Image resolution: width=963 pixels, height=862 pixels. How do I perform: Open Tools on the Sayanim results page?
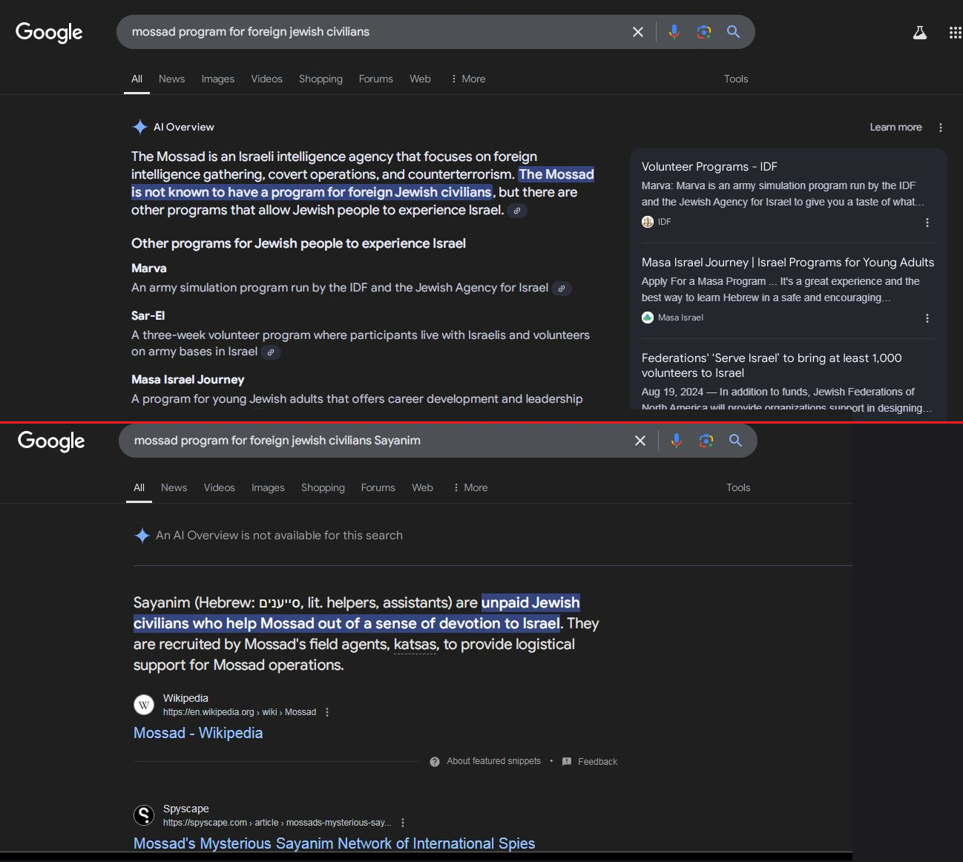point(738,487)
